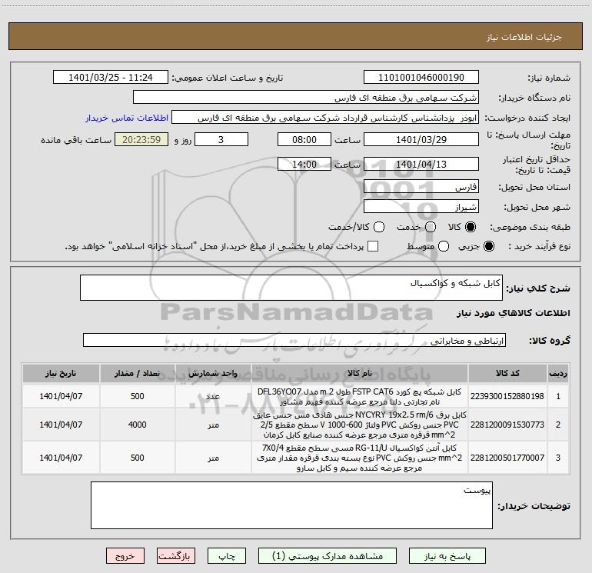Select the خدمت radio button
Image resolution: width=592 pixels, height=573 pixels.
point(431,227)
